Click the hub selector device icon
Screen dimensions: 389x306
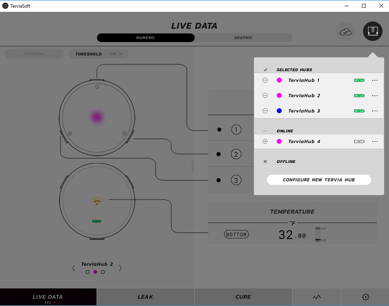coord(372,31)
